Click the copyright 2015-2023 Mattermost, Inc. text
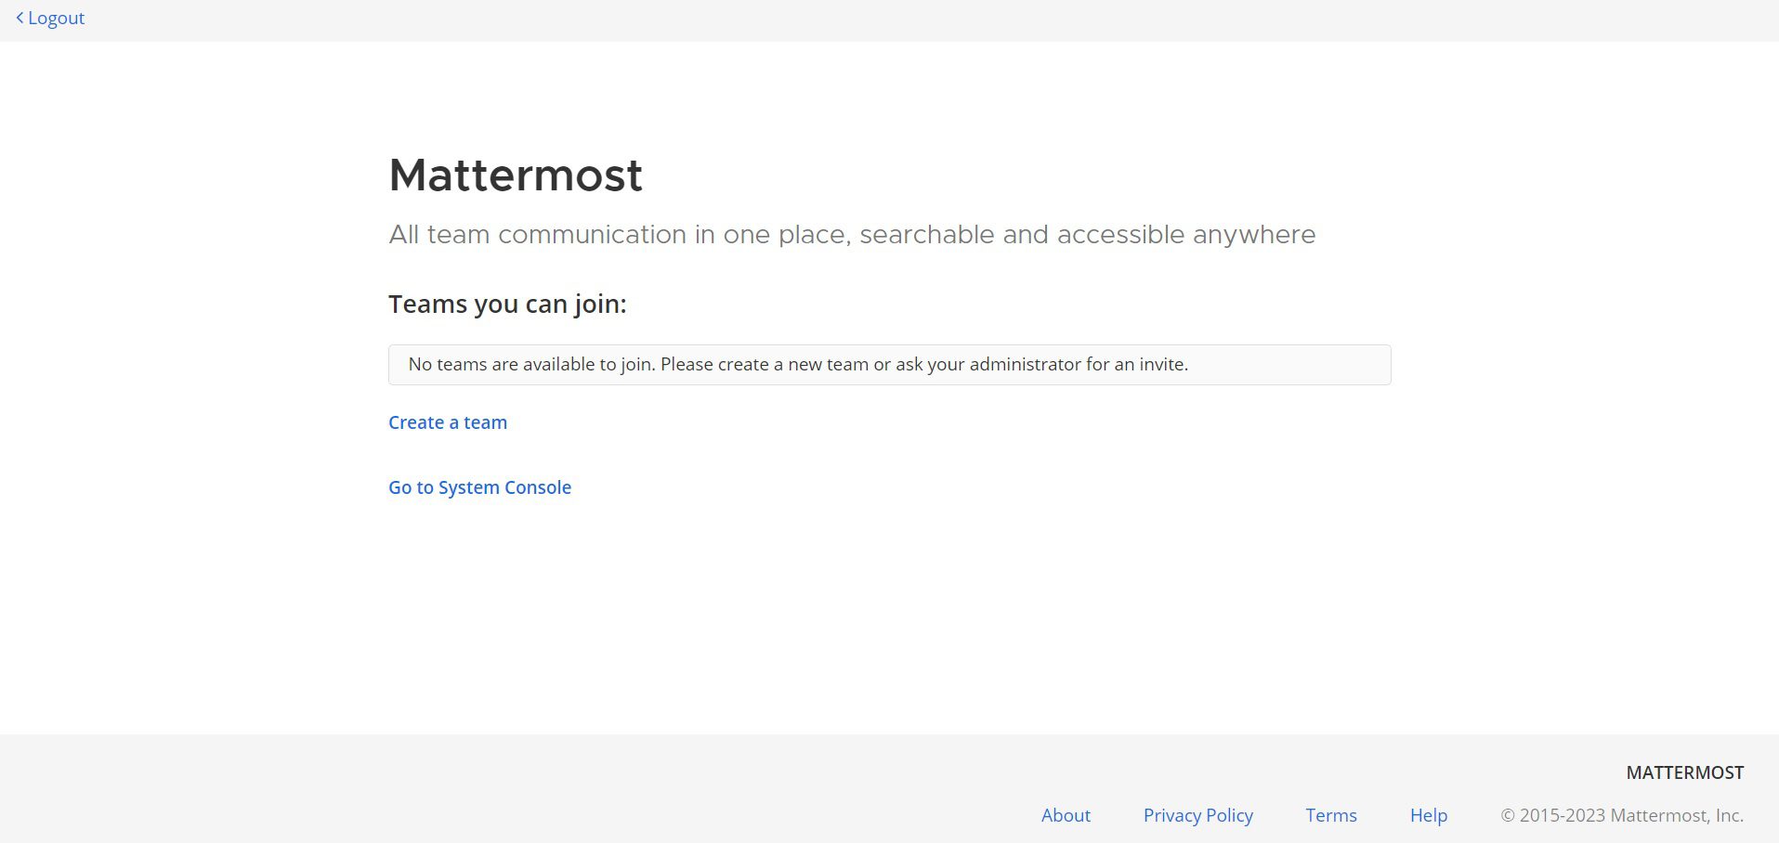Screen dimensions: 1779x843 click(x=1622, y=815)
